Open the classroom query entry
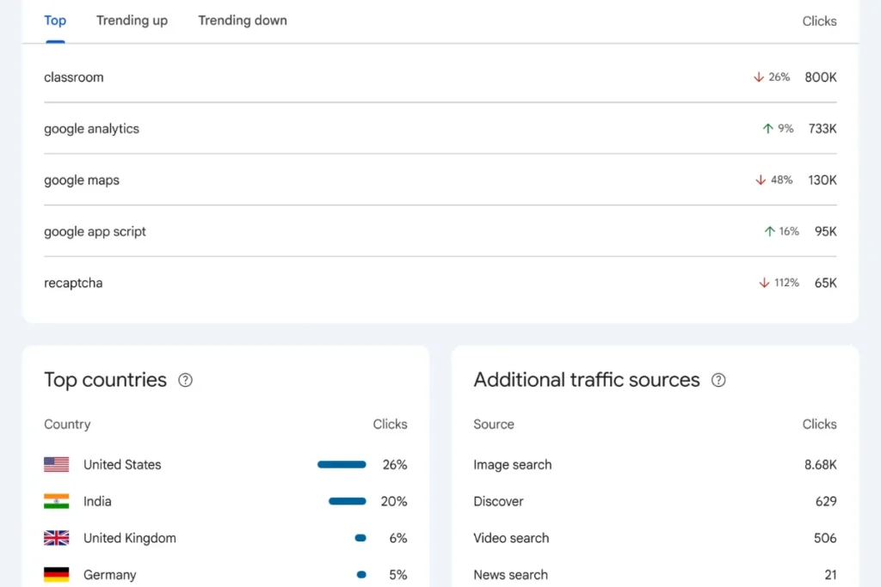The height and width of the screenshot is (587, 881). pyautogui.click(x=73, y=76)
